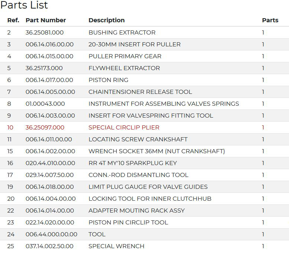Click the PISTON PIN CIRCLIP TOOL entry
The height and width of the screenshot is (253, 289).
point(128,223)
